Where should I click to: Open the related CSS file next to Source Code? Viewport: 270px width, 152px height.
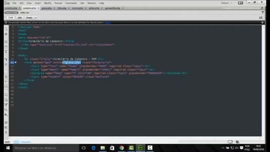[x=24, y=13]
